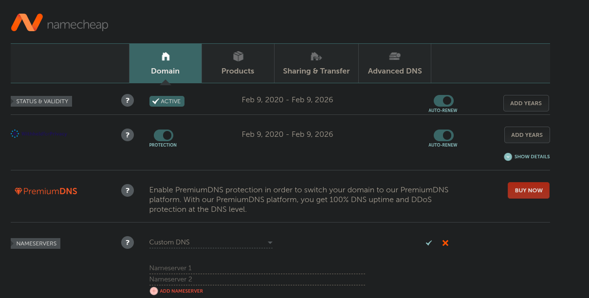Click the red plus Add Nameserver icon
589x298 pixels.
[154, 291]
